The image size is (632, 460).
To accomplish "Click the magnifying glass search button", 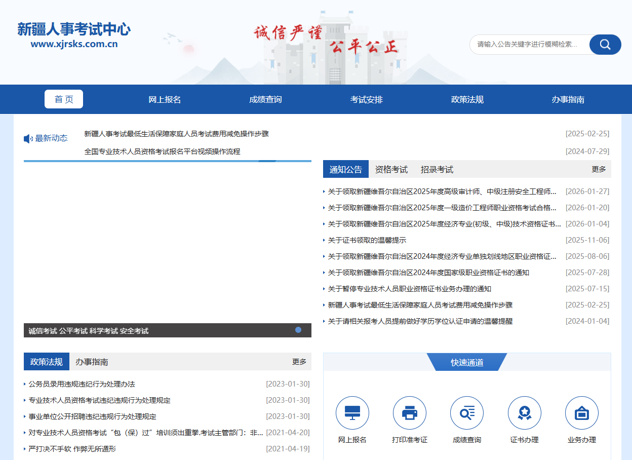I will (x=605, y=45).
